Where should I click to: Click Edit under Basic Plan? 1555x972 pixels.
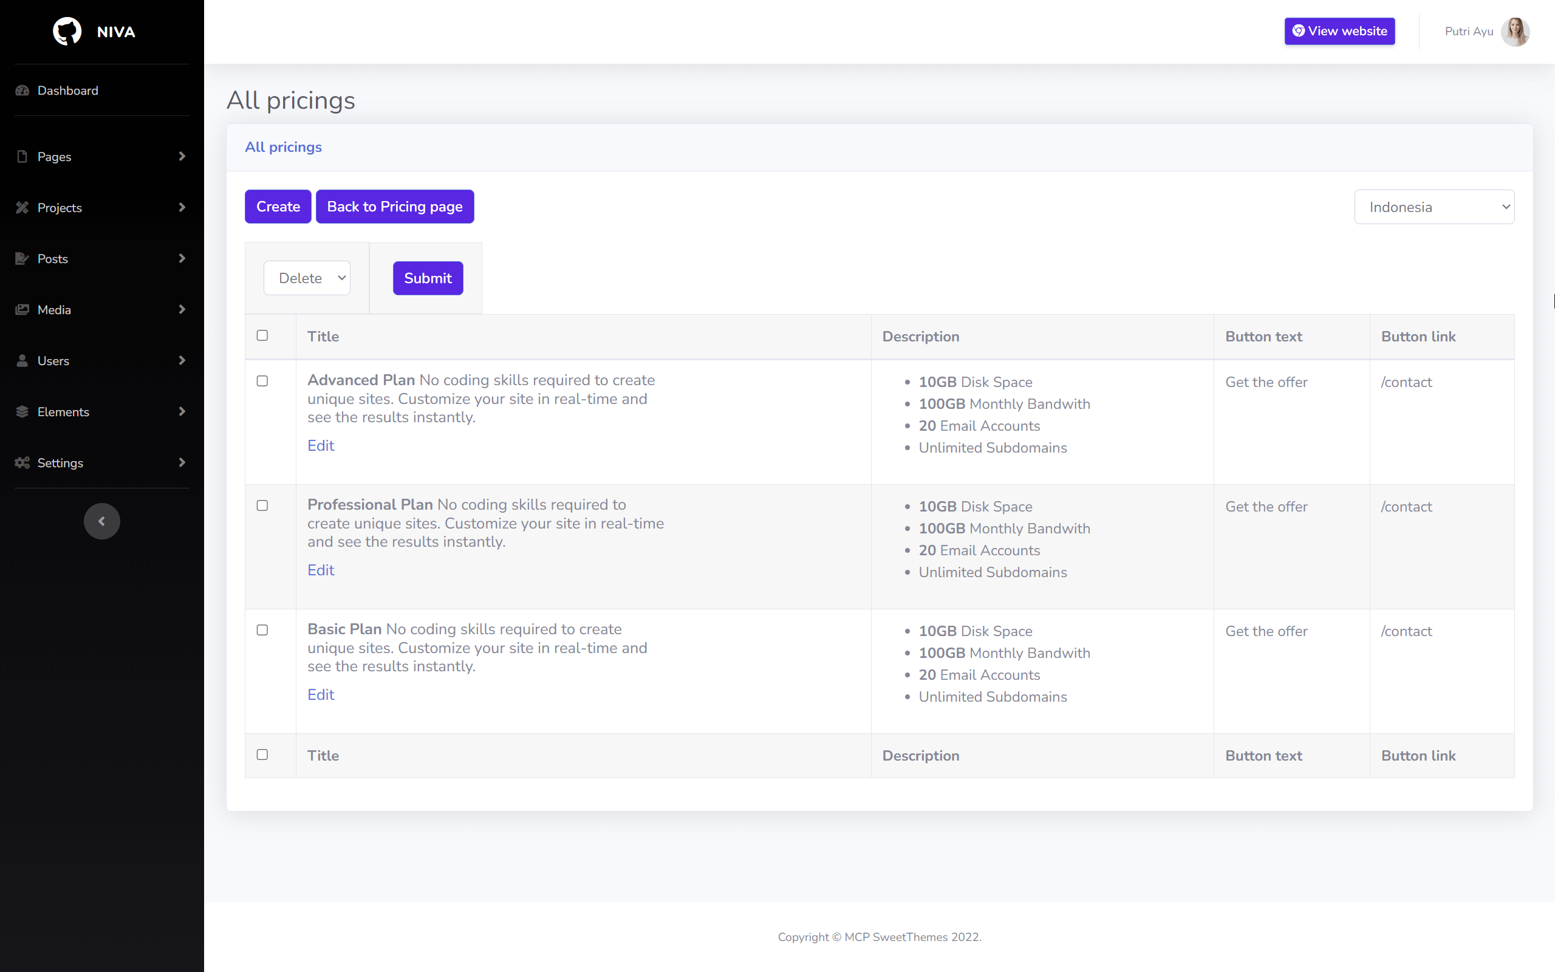pyautogui.click(x=321, y=694)
